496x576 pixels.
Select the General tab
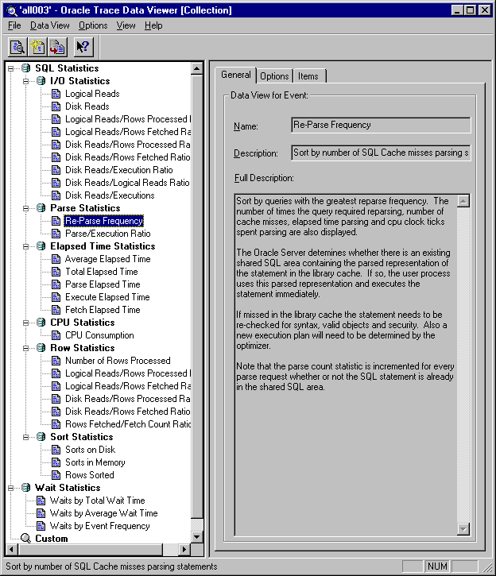(x=236, y=75)
